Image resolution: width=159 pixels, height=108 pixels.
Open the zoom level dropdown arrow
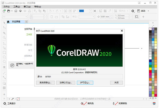pyautogui.click(x=91, y=11)
